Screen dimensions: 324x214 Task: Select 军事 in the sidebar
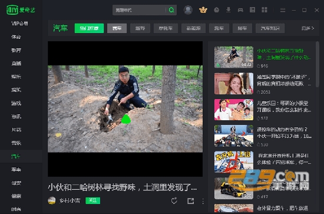16,170
